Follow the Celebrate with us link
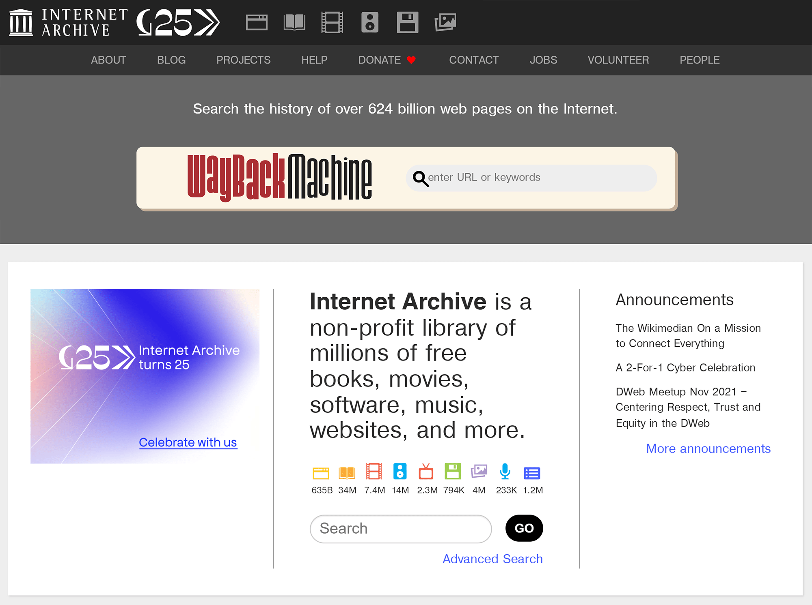This screenshot has width=812, height=605. point(188,442)
